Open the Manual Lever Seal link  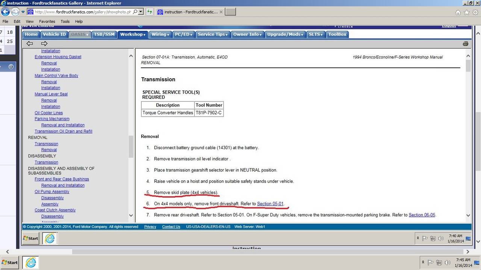(51, 94)
